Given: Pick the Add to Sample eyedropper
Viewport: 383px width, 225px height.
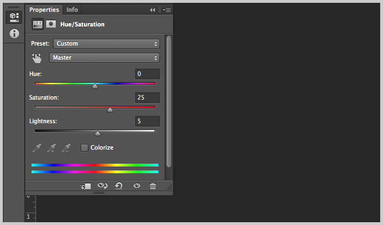Looking at the screenshot, I should coord(52,147).
